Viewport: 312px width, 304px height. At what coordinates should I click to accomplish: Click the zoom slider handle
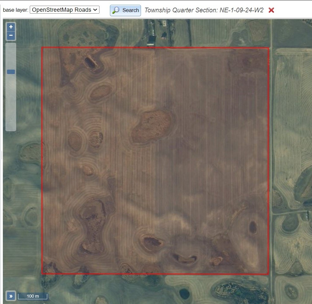click(11, 72)
